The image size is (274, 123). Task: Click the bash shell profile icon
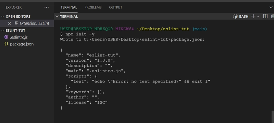[x=235, y=16]
